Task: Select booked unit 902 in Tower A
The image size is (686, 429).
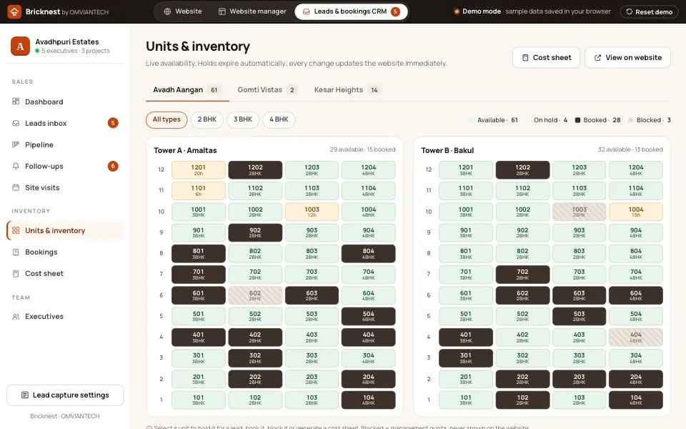Action: click(255, 232)
